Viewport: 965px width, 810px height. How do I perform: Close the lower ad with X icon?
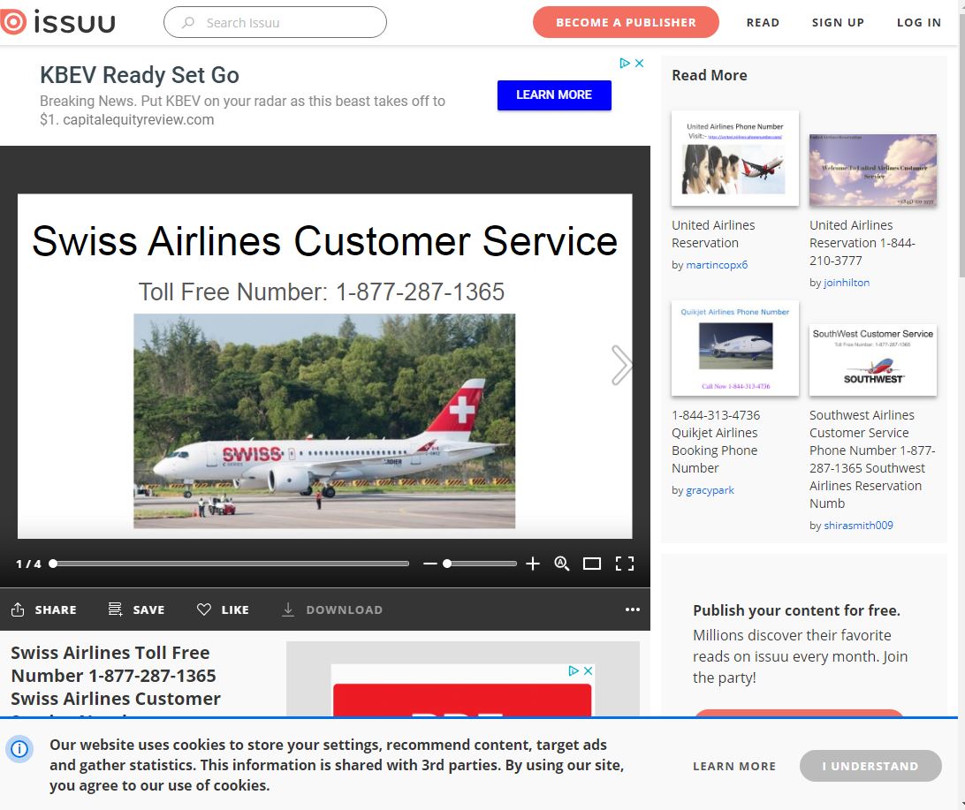(x=588, y=670)
